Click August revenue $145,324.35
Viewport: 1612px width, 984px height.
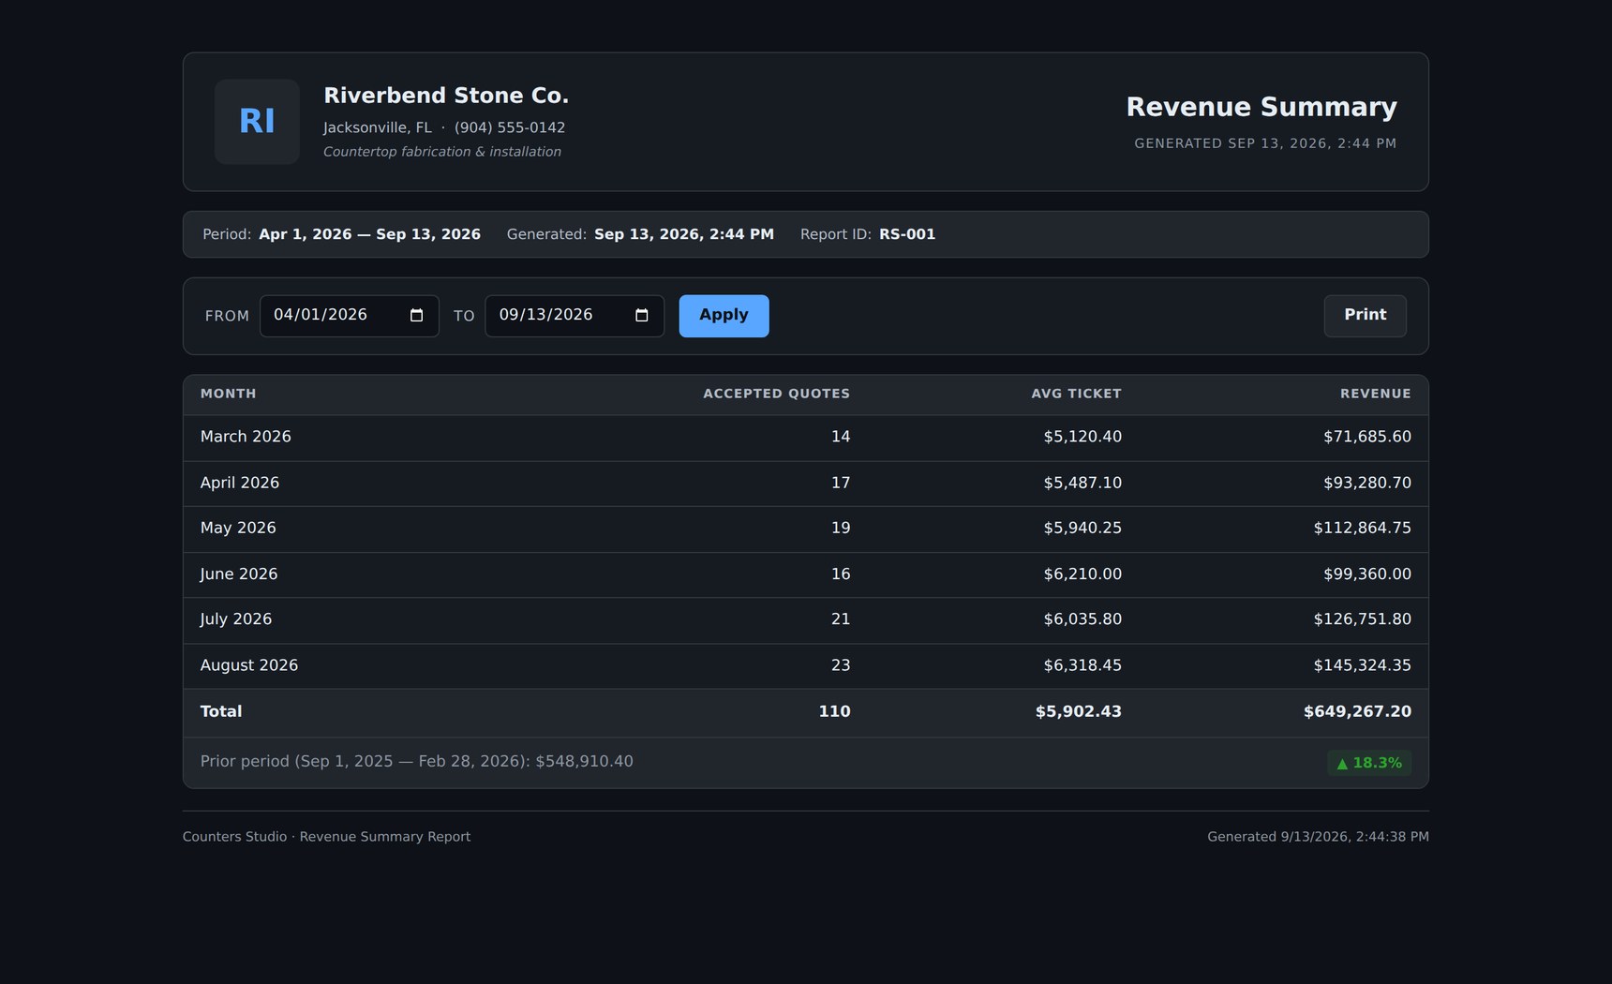1362,665
